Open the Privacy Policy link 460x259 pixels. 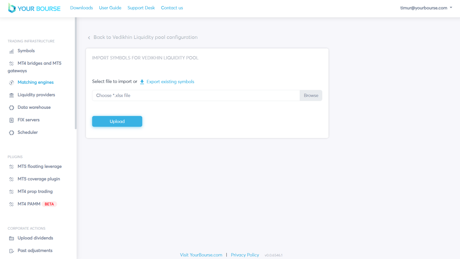tap(245, 255)
